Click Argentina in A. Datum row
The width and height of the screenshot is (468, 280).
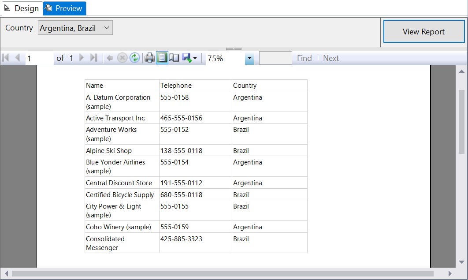coord(247,97)
